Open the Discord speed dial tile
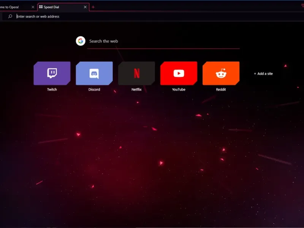Viewport: 304px width, 228px height. click(x=94, y=73)
